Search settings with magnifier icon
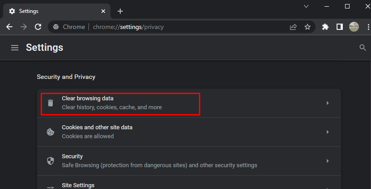 363,48
